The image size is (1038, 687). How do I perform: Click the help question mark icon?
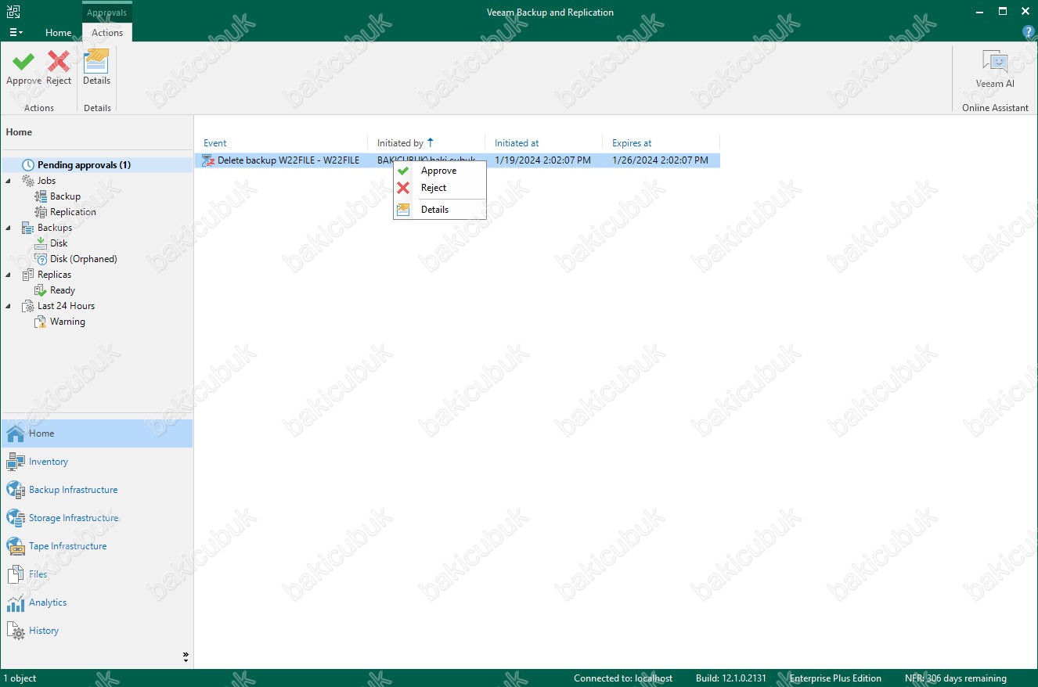pyautogui.click(x=1029, y=32)
